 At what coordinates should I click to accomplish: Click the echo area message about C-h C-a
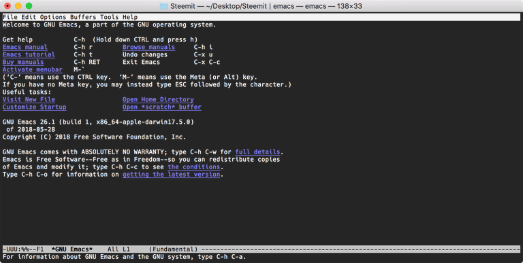click(124, 257)
